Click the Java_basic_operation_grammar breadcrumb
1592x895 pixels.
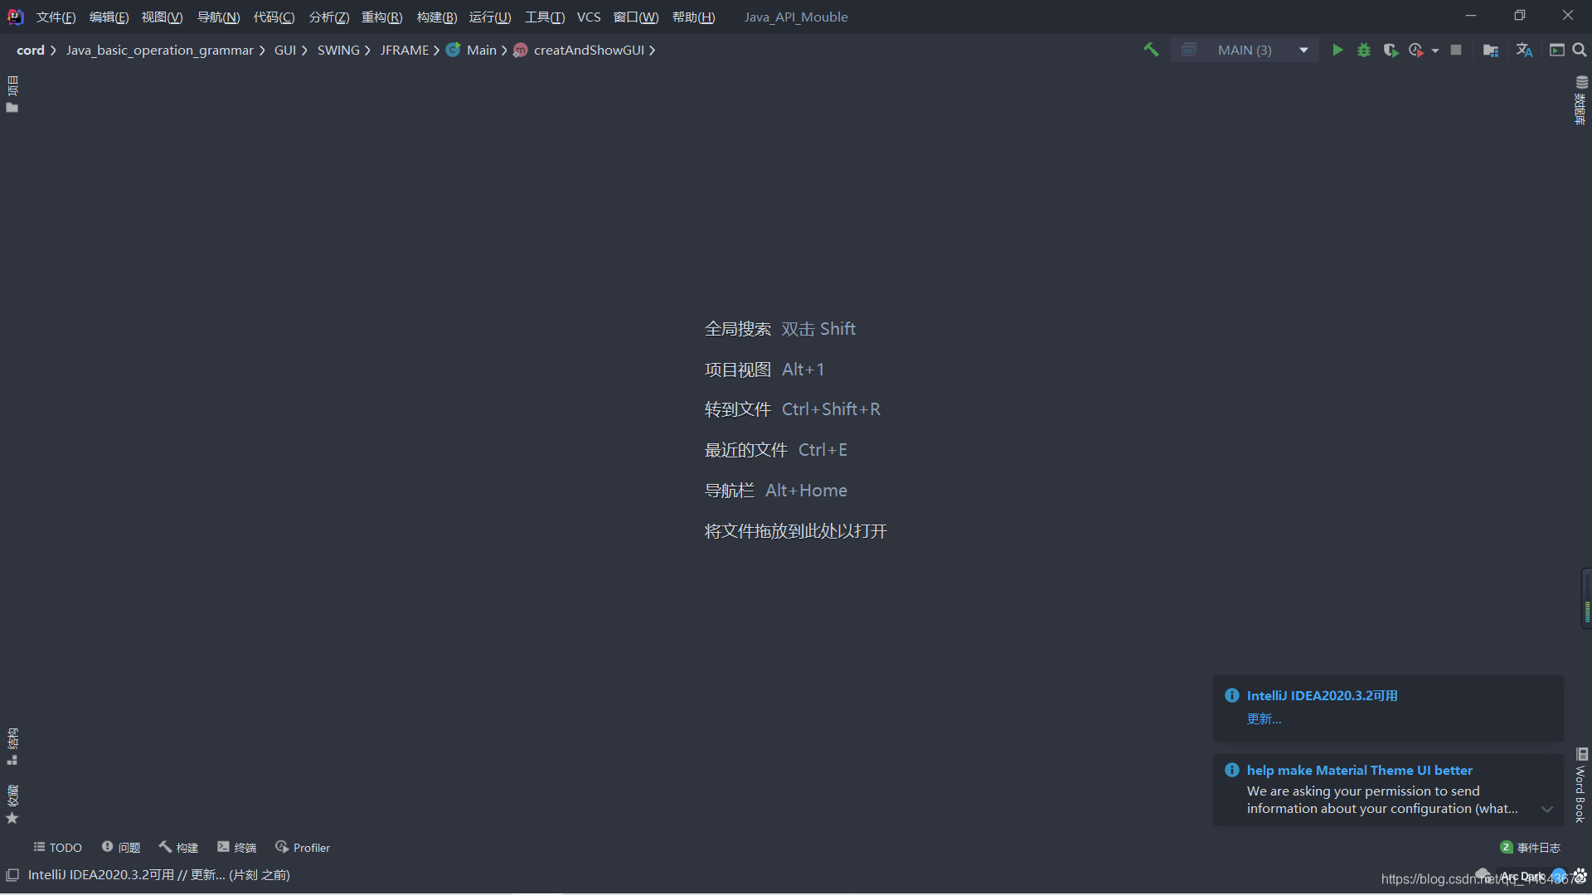tap(160, 51)
